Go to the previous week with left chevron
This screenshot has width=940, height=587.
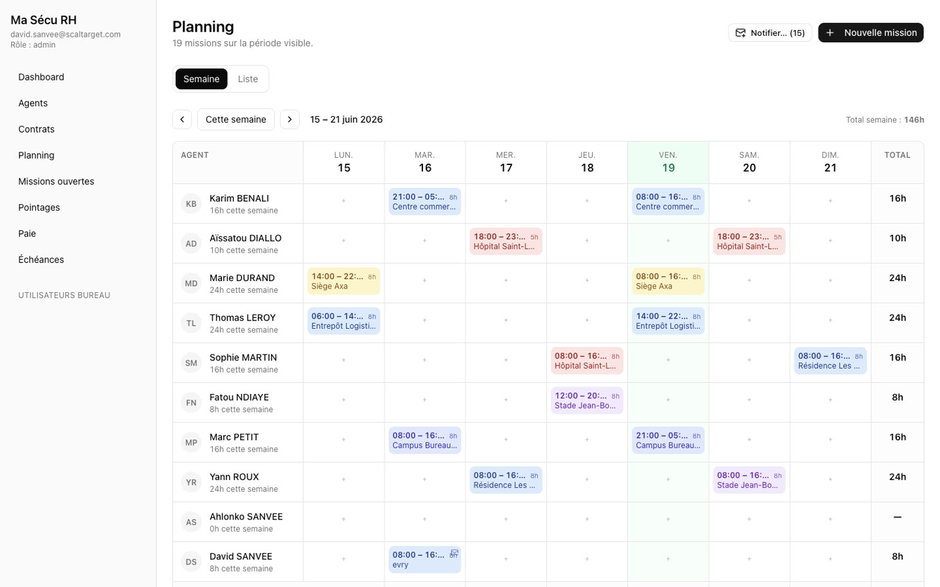(182, 119)
